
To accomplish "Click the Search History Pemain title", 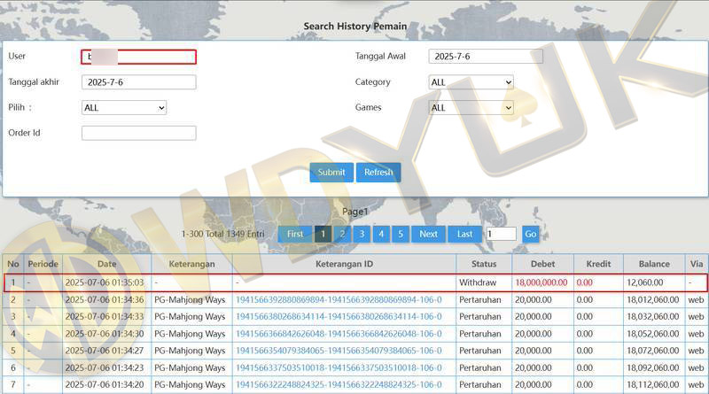I will [x=355, y=27].
